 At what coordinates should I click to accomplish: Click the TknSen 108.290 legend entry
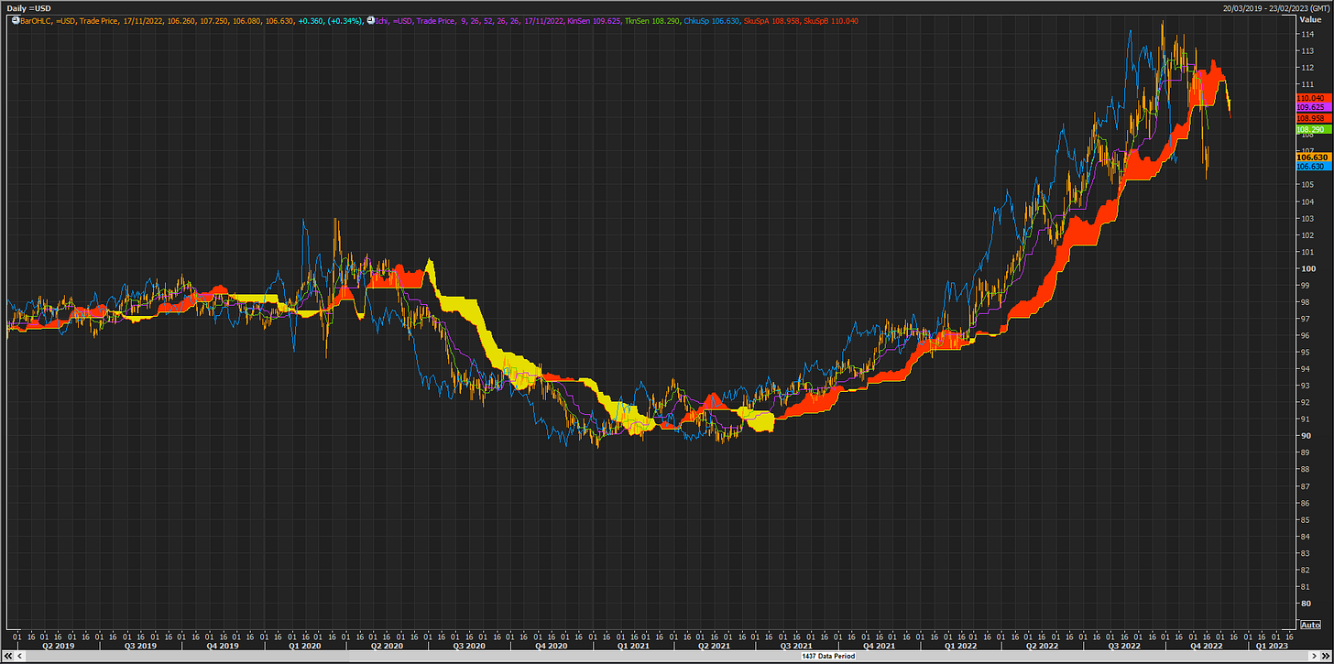(651, 20)
